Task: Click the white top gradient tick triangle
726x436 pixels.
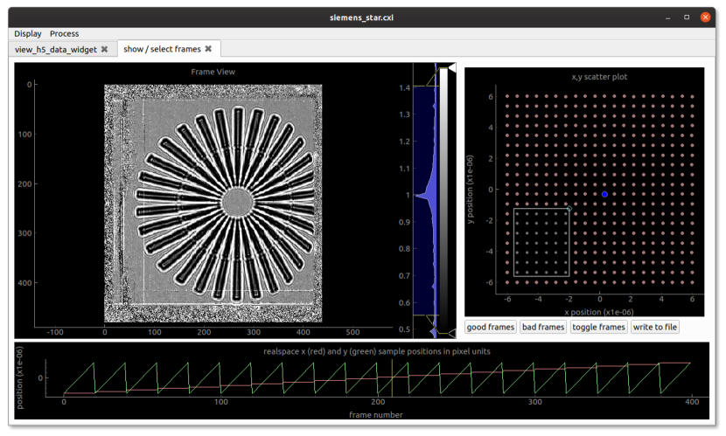Action: pos(451,67)
